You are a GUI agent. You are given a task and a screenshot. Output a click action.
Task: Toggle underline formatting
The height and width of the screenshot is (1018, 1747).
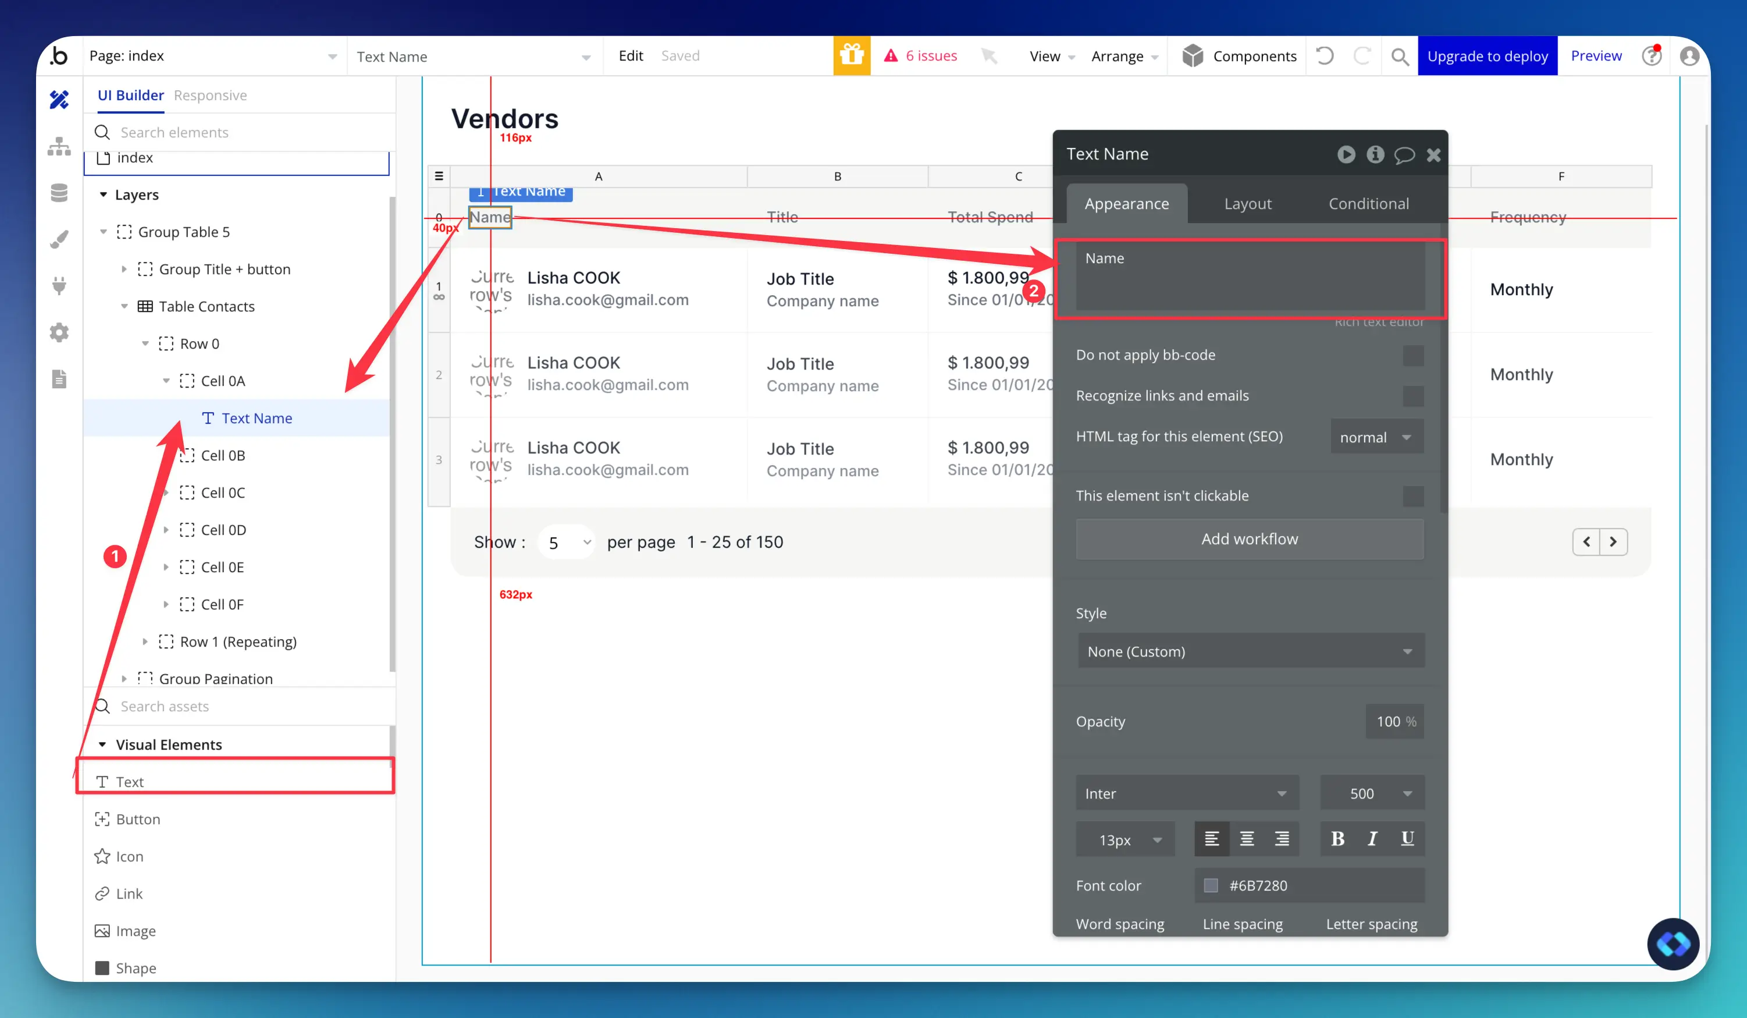pos(1407,839)
